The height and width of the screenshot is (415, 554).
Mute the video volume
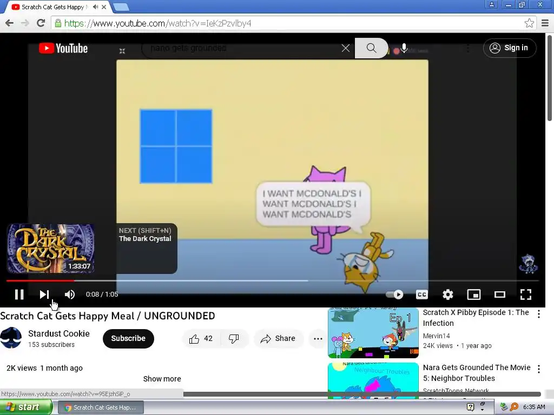tap(70, 294)
